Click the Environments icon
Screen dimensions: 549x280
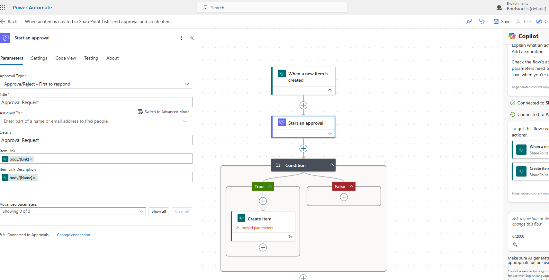point(499,7)
